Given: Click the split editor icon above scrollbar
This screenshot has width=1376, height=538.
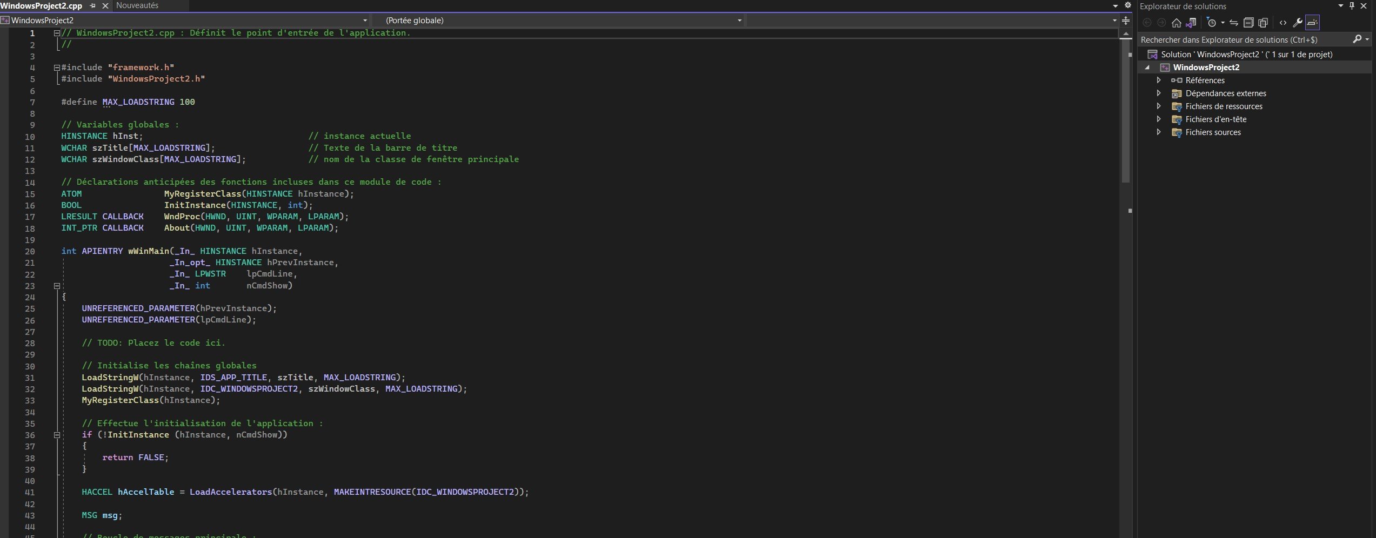Looking at the screenshot, I should pos(1126,21).
